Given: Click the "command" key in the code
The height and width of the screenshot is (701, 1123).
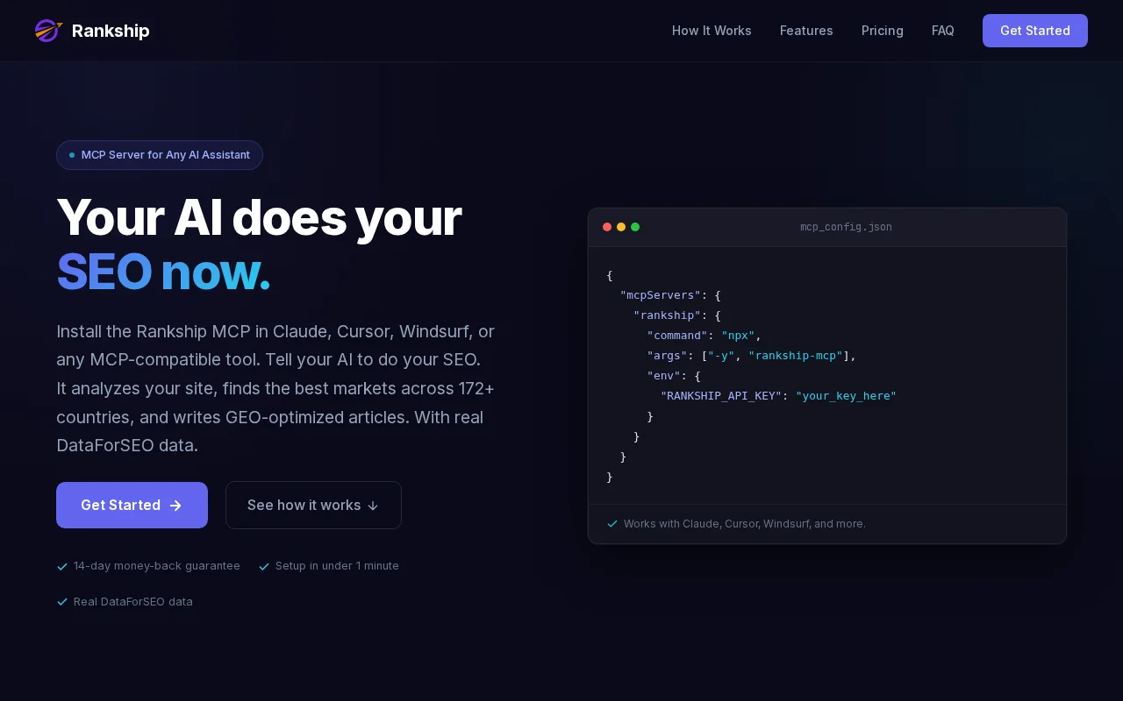Looking at the screenshot, I should pyautogui.click(x=677, y=336).
